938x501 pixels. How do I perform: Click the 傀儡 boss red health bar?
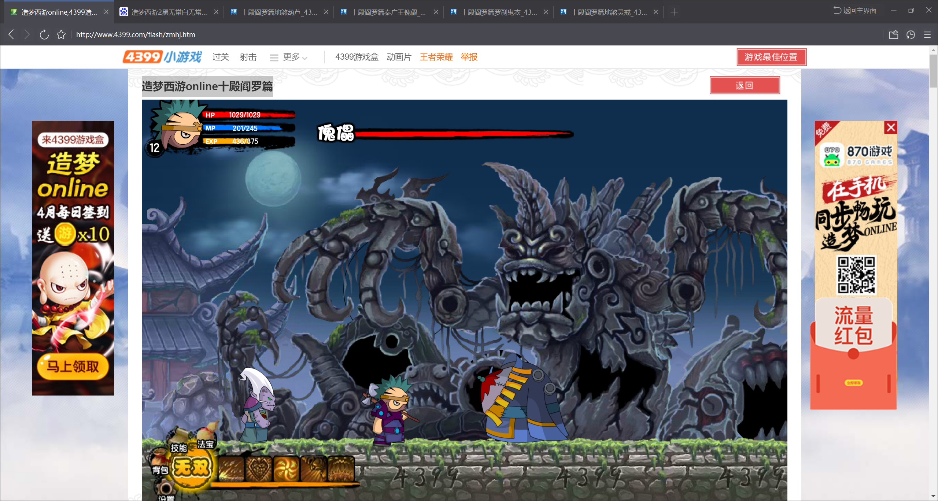click(x=464, y=134)
